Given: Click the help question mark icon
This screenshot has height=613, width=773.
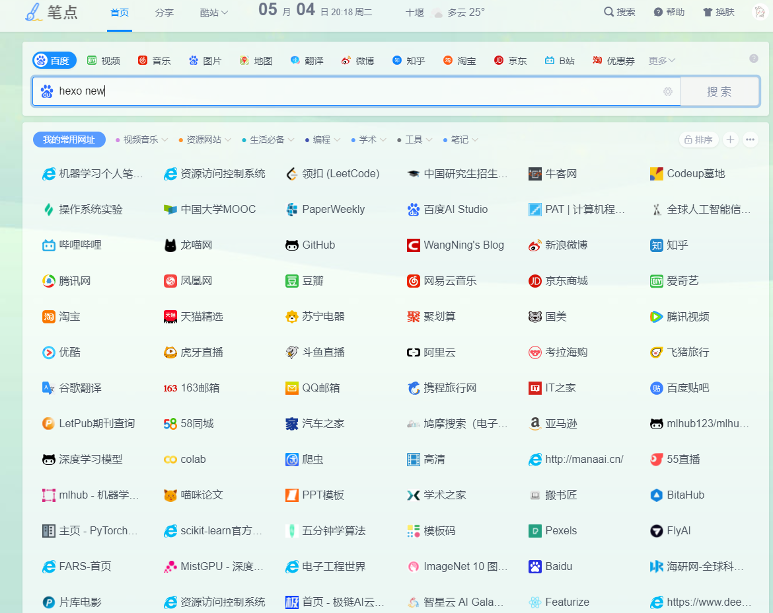Looking at the screenshot, I should 753,59.
